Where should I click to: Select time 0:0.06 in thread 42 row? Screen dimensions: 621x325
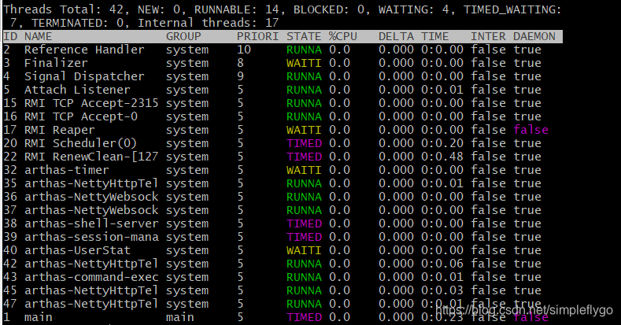pos(442,264)
